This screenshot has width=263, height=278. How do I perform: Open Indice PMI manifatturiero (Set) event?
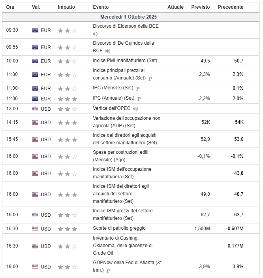[125, 61]
